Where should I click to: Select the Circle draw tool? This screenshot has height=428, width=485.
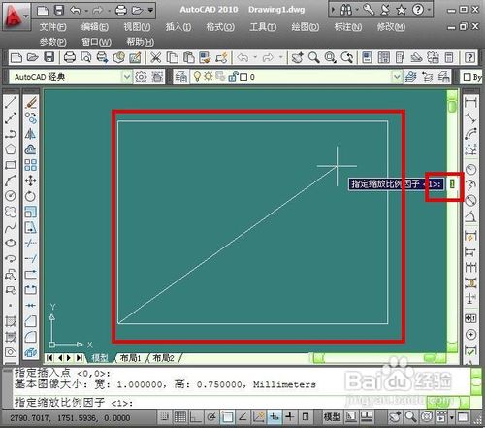(11, 196)
